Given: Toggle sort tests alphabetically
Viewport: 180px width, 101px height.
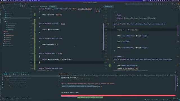Looking at the screenshot, I should pos(9,74).
